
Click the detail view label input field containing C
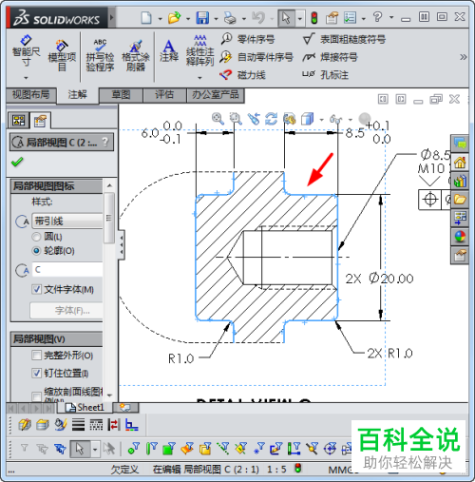(67, 270)
